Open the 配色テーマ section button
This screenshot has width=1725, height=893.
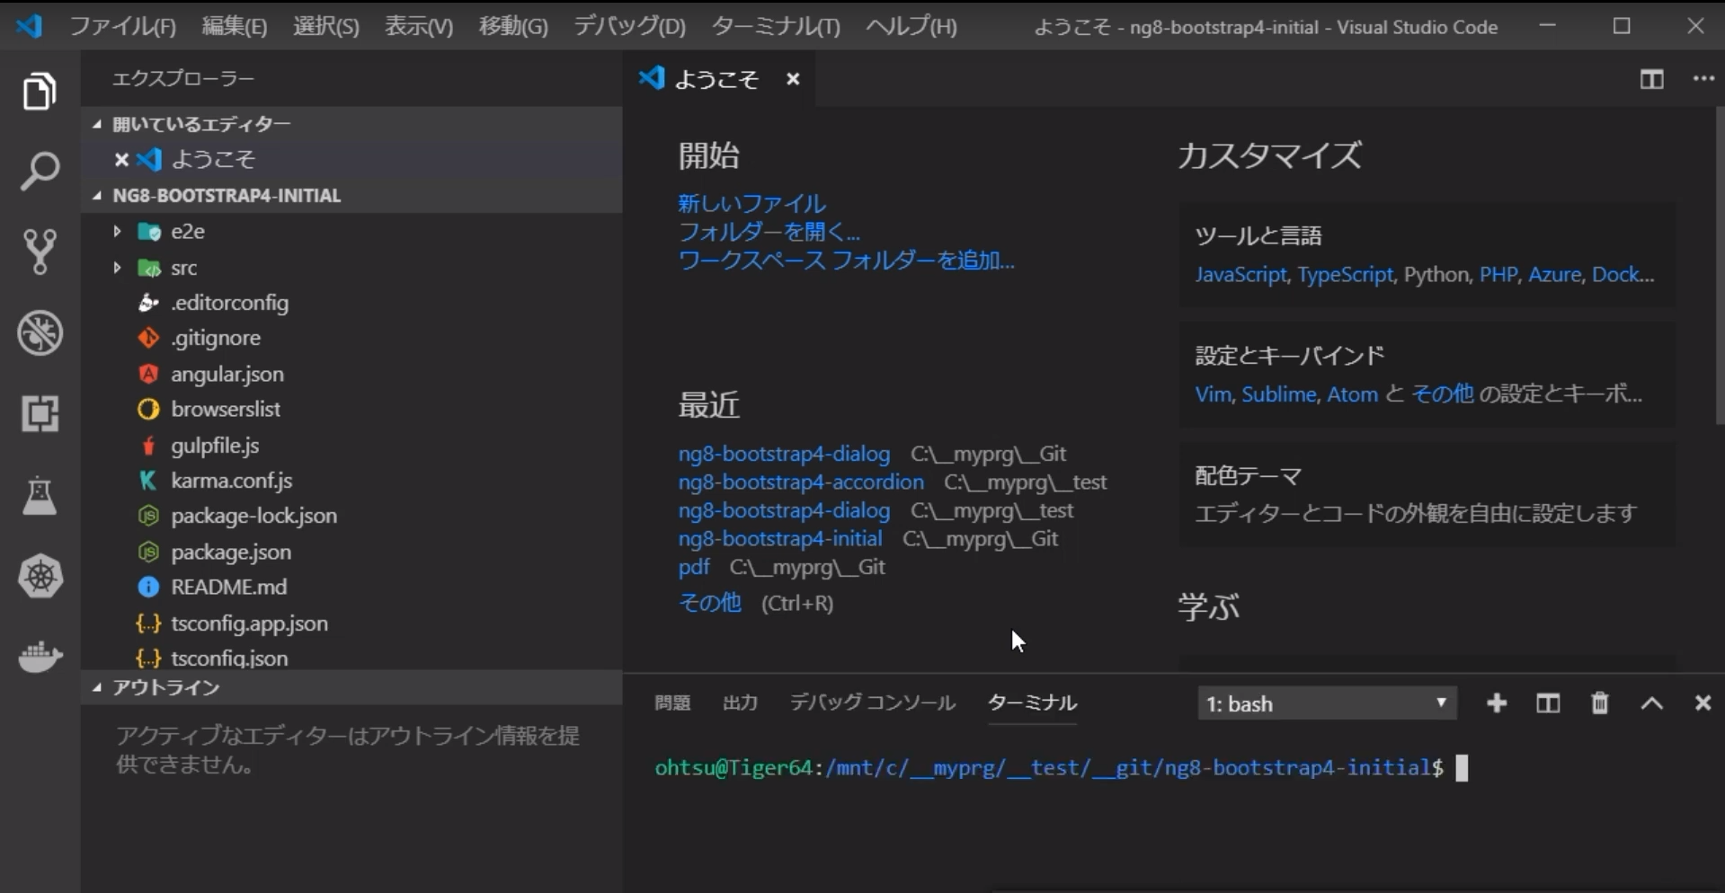pyautogui.click(x=1427, y=494)
